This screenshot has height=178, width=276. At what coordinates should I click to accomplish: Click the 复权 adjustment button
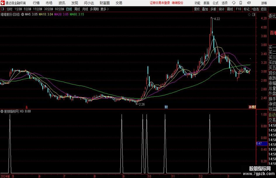(x=197, y=9)
